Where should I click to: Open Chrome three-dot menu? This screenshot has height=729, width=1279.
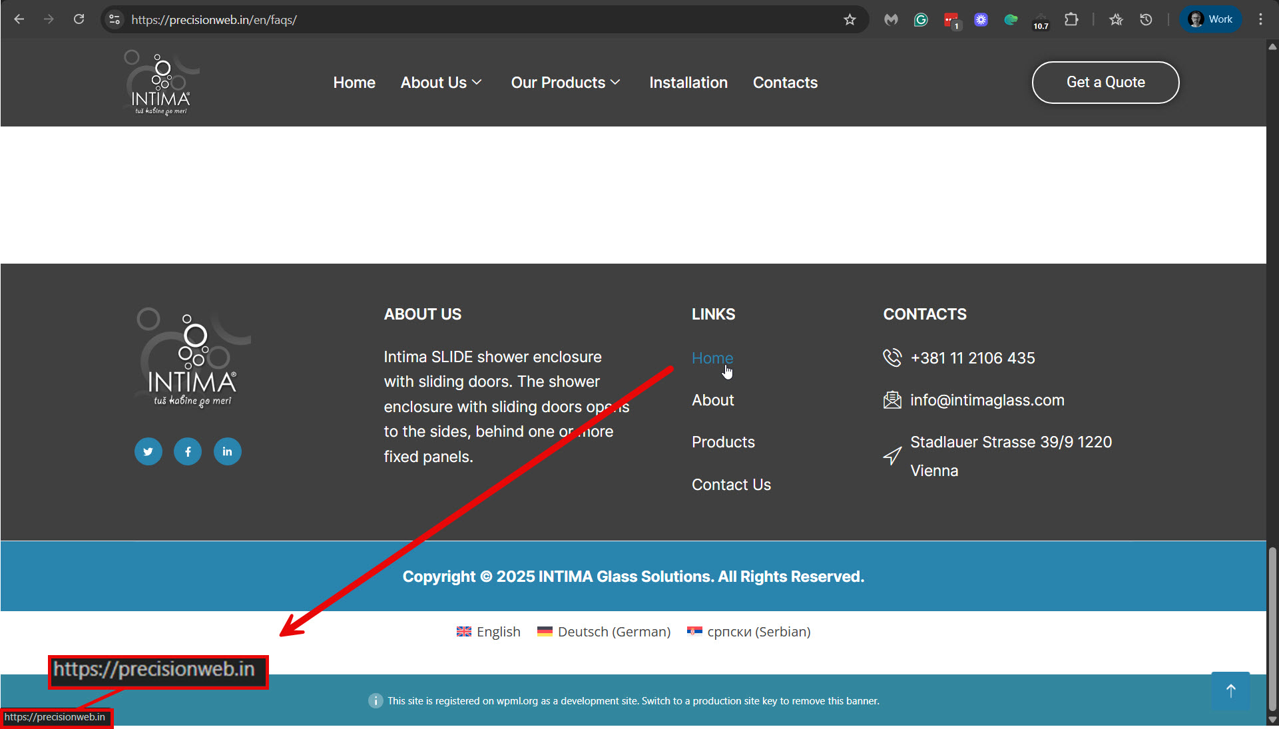tap(1260, 19)
